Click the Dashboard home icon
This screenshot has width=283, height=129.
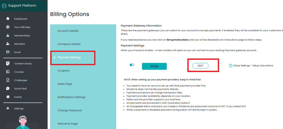point(8,19)
